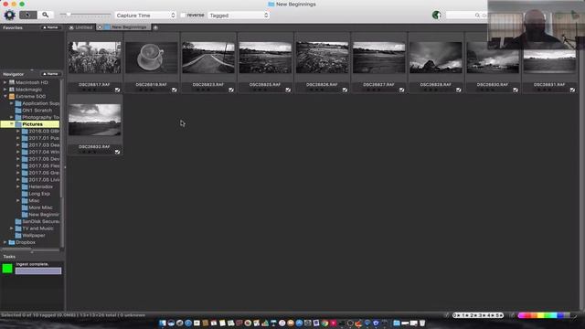This screenshot has height=329, width=585.
Task: Click the Dropbox folder icon
Action: 12,242
